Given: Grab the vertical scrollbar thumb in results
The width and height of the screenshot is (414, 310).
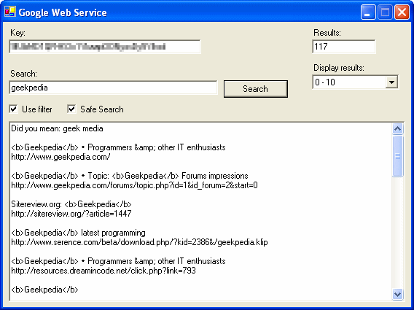Looking at the screenshot, I should pos(398,156).
